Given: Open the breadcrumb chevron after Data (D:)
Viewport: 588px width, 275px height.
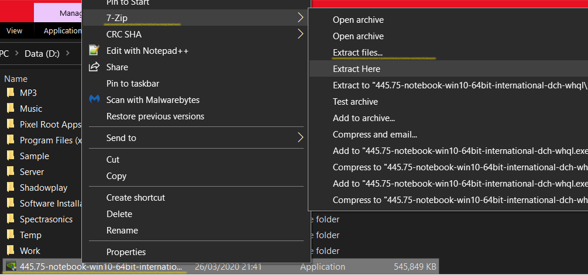Looking at the screenshot, I should (67, 53).
